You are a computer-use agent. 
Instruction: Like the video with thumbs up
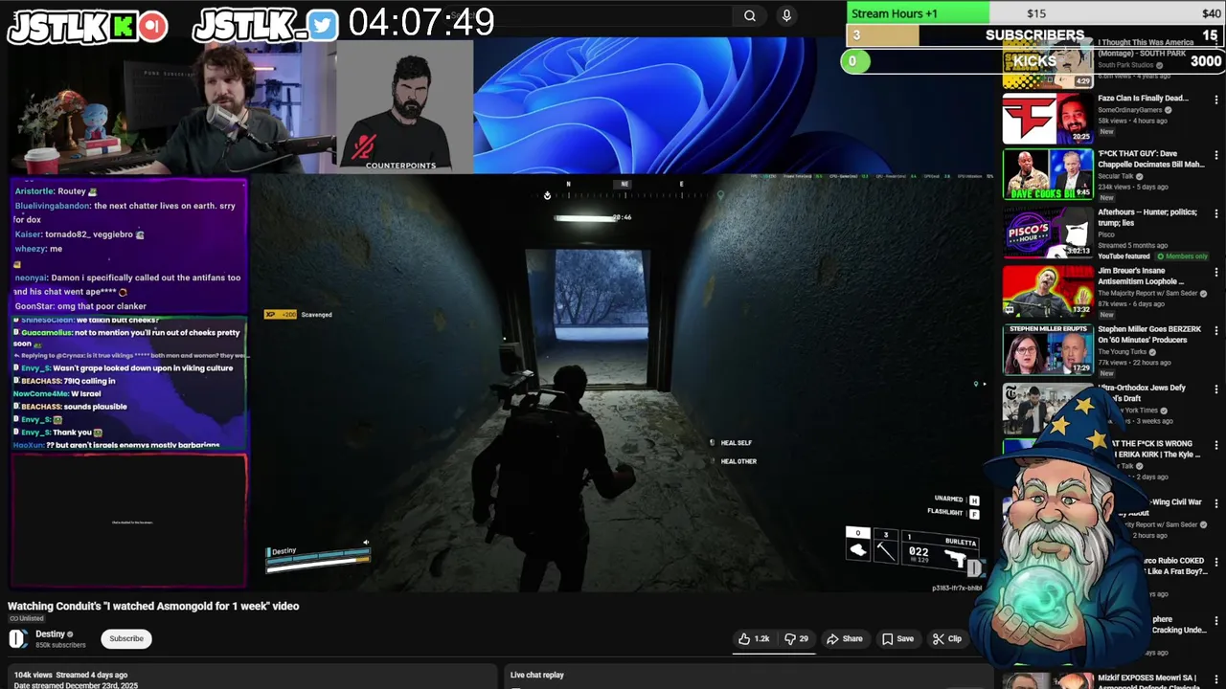coord(754,638)
